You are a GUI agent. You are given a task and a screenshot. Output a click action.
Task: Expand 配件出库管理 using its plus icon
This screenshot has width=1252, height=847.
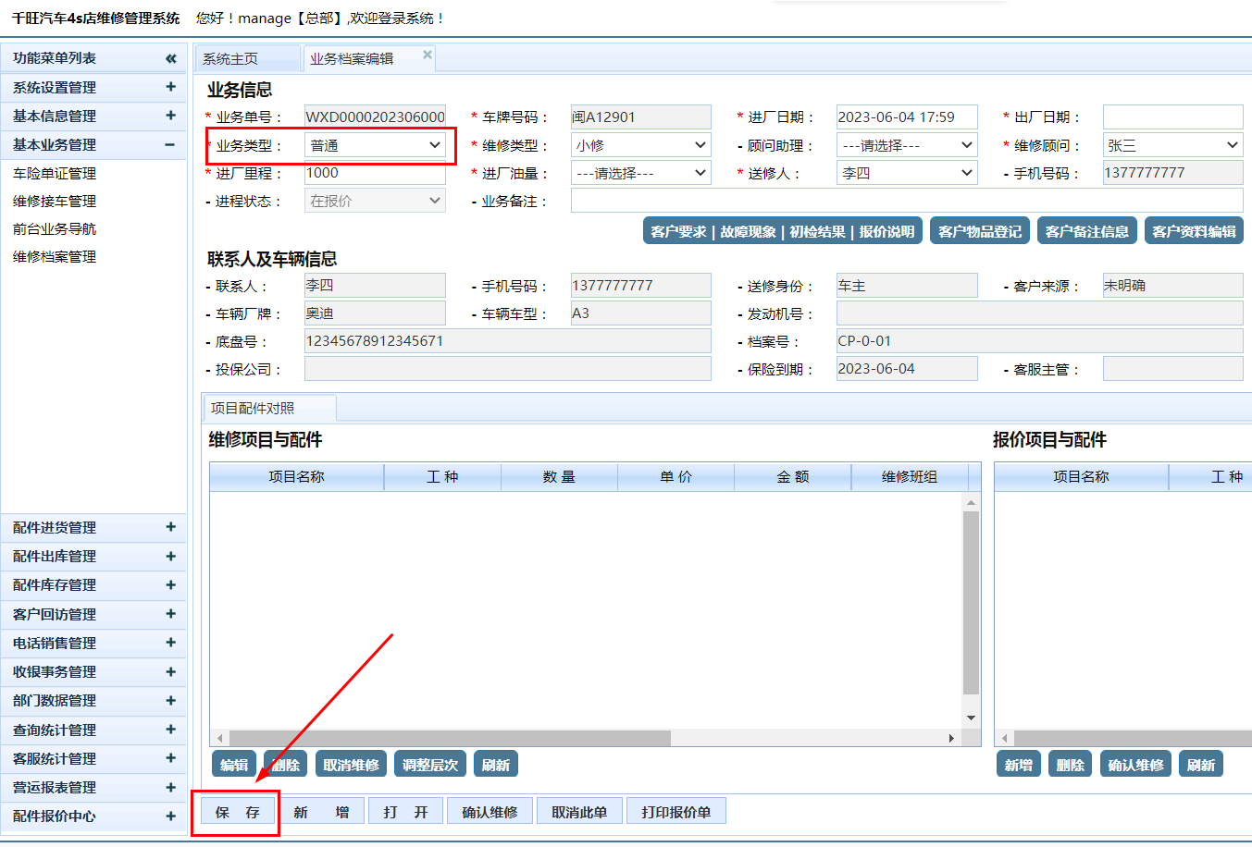click(x=170, y=556)
